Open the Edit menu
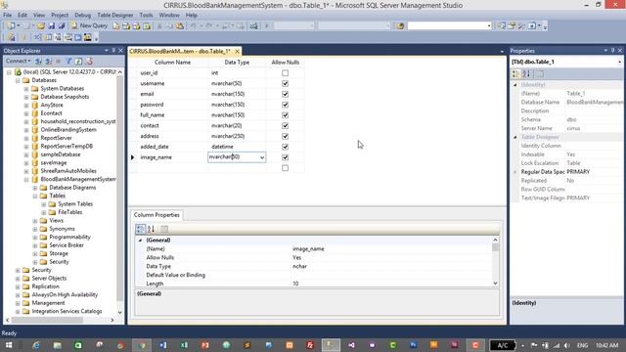The width and height of the screenshot is (626, 352). 22,16
